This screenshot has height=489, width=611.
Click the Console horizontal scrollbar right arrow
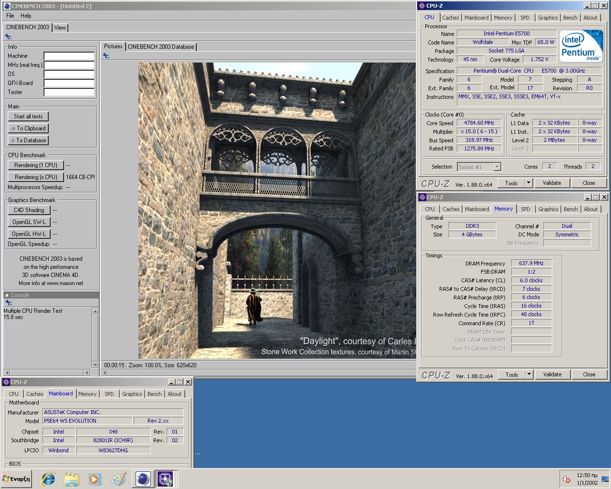coord(87,372)
